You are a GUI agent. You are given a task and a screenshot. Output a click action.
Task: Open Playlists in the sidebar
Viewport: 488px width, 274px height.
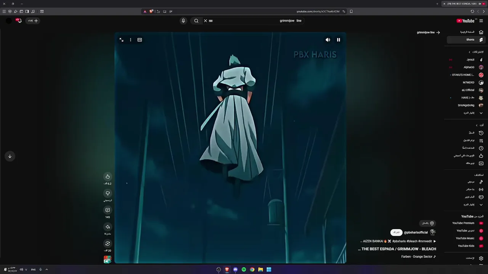466,140
